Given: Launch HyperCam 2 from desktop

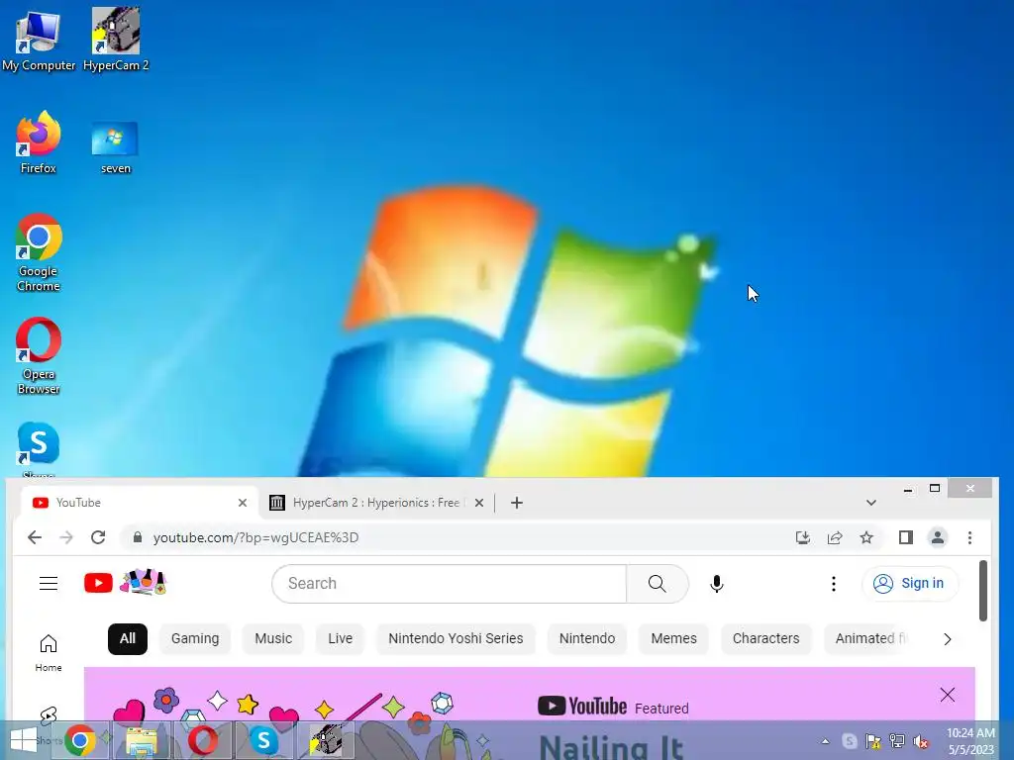Looking at the screenshot, I should (x=116, y=40).
